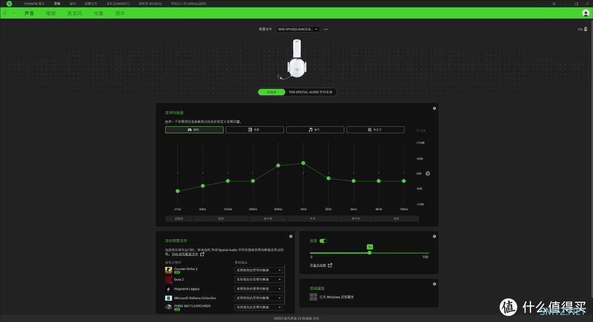The width and height of the screenshot is (593, 322).
Task: Click the Hogwarts Legacy game icon
Action: pyautogui.click(x=169, y=289)
